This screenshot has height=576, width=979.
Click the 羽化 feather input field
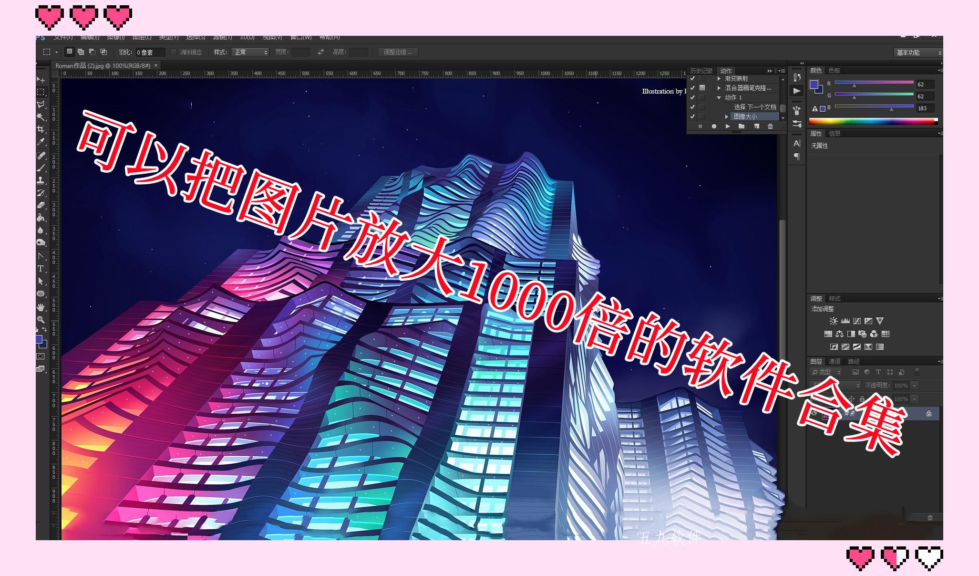150,52
